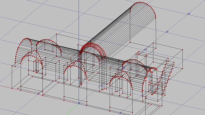Click the grid label "20"
The width and height of the screenshot is (205, 115).
tap(167, 32)
